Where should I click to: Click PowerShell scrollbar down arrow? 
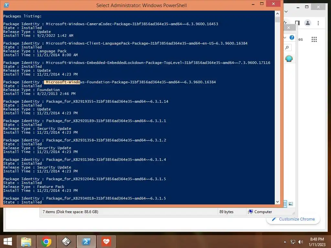click(277, 202)
